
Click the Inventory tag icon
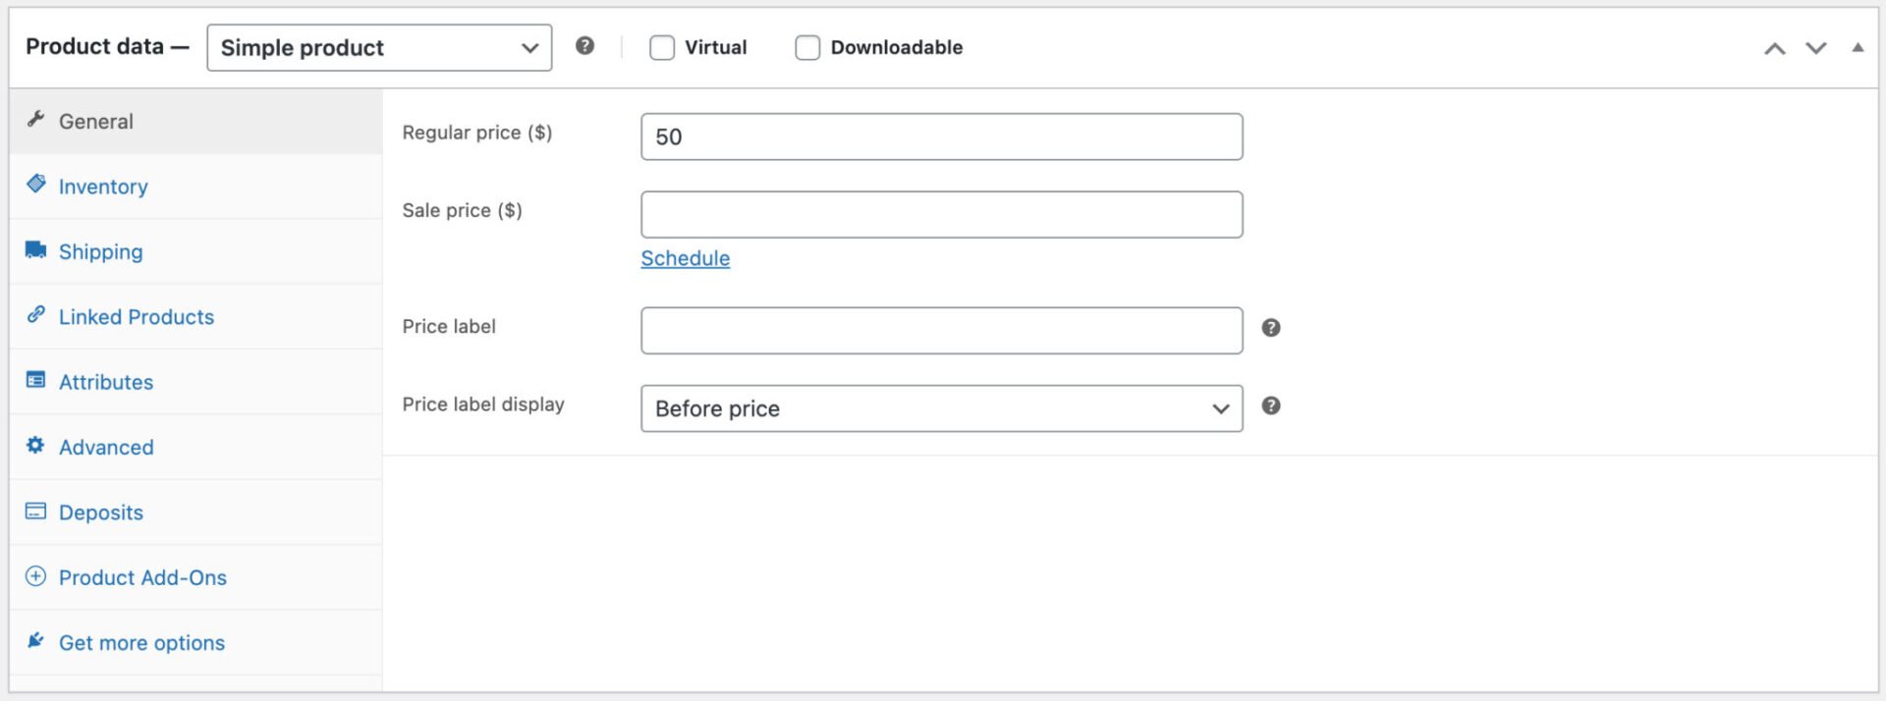36,185
